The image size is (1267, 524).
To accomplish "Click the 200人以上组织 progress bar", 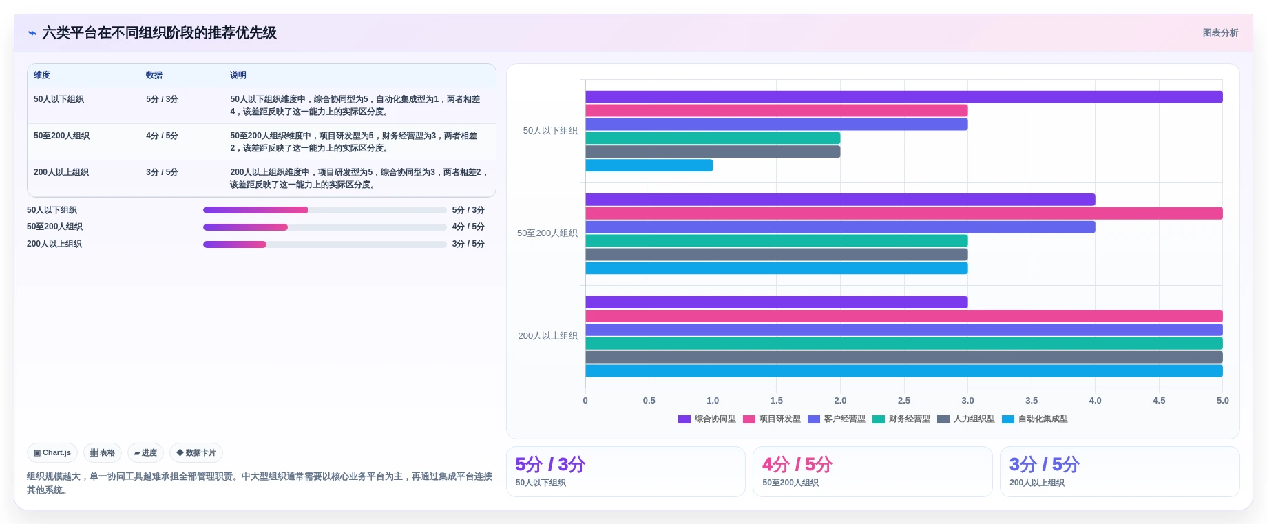I will (x=325, y=244).
